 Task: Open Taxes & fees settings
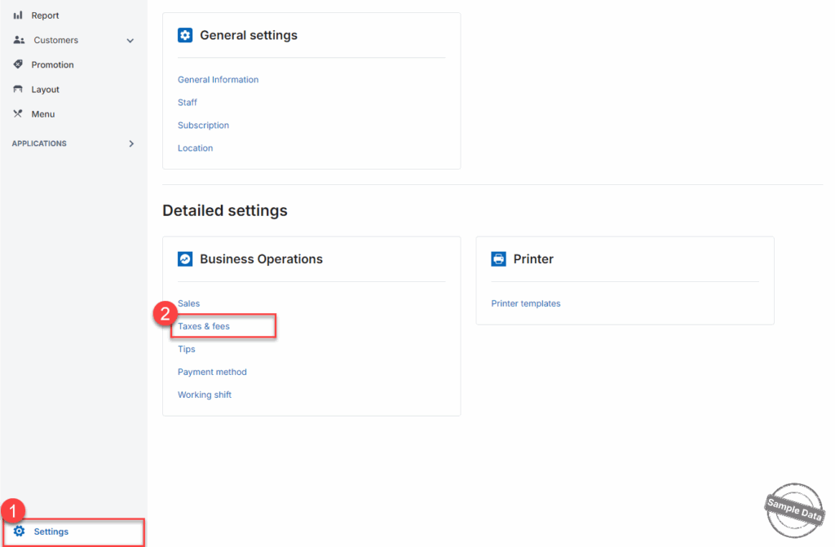point(204,326)
